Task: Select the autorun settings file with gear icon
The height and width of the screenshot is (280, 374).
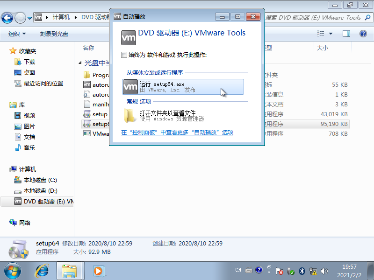Action: (x=96, y=95)
